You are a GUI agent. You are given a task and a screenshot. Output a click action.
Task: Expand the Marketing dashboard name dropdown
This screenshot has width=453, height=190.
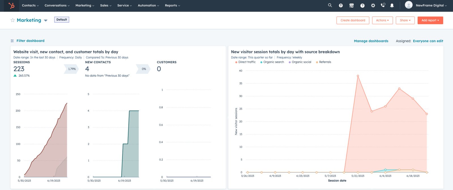point(46,20)
